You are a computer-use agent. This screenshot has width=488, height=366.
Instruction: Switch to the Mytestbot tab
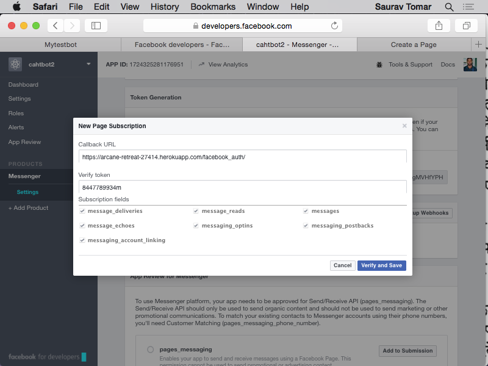tap(60, 45)
